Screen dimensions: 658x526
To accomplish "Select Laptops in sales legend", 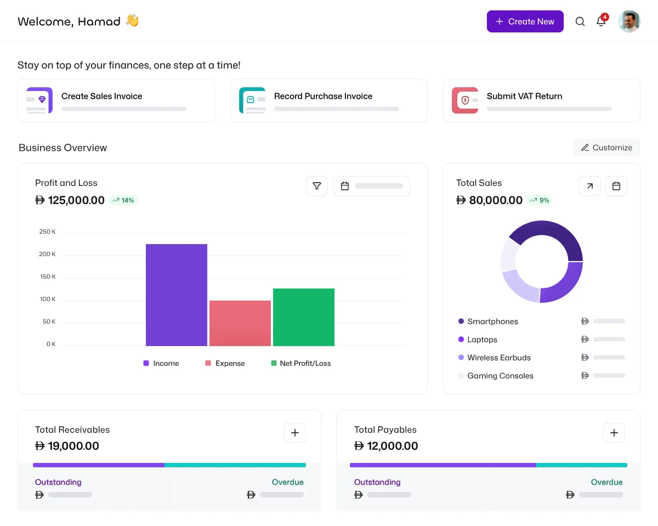I will pyautogui.click(x=478, y=340).
